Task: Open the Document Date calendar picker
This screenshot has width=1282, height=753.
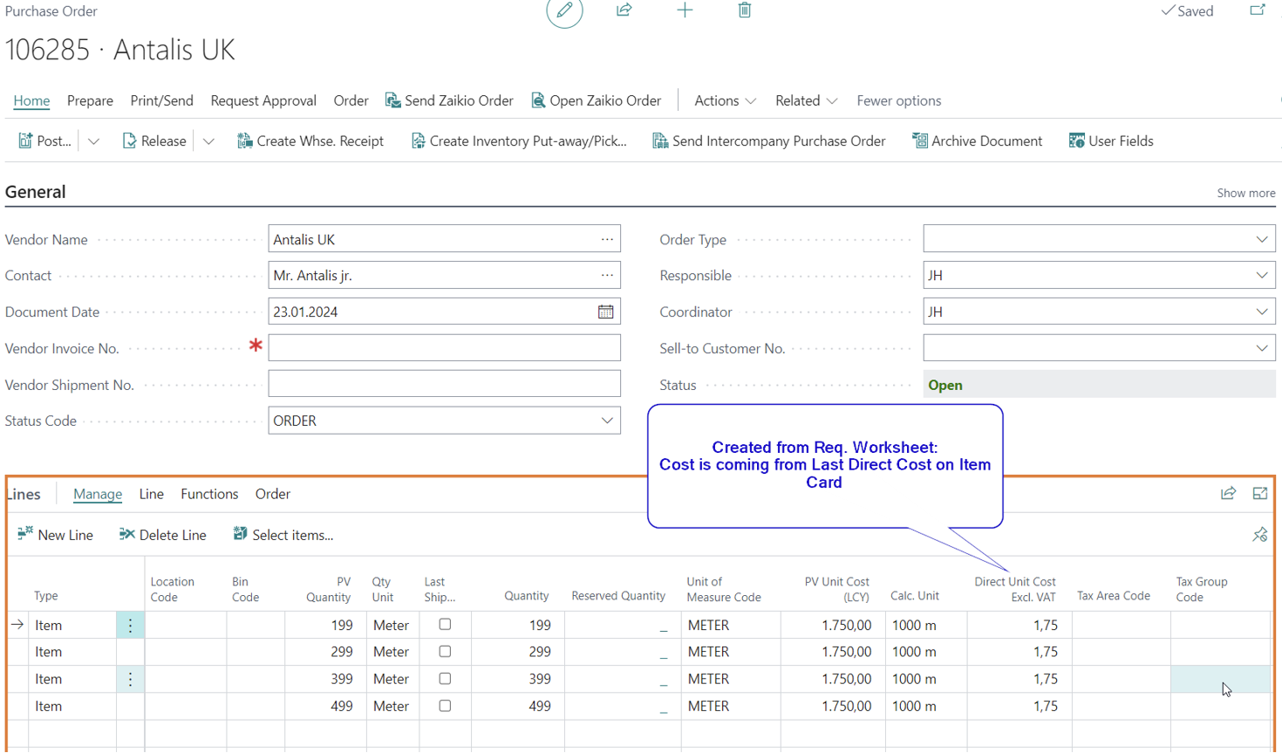Action: point(605,311)
